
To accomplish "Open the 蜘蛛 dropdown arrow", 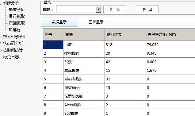I will (99, 9).
